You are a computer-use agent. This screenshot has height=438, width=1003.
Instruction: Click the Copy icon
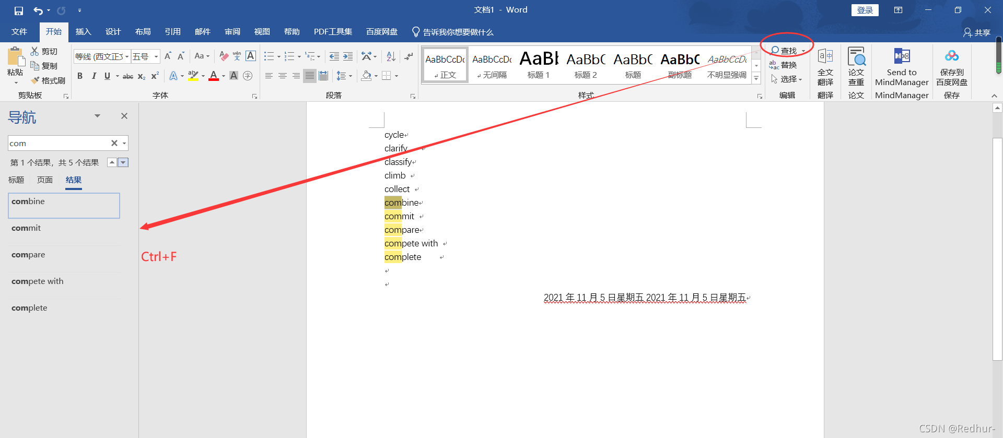(x=35, y=66)
